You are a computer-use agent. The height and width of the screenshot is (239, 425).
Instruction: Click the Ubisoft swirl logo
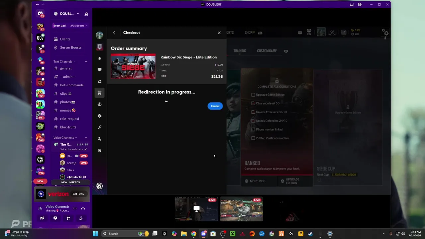99,186
